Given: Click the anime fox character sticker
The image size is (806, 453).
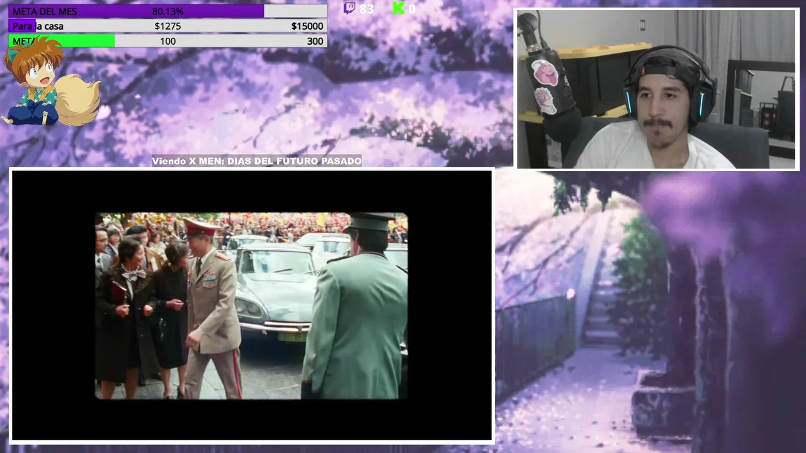Looking at the screenshot, I should (50, 82).
